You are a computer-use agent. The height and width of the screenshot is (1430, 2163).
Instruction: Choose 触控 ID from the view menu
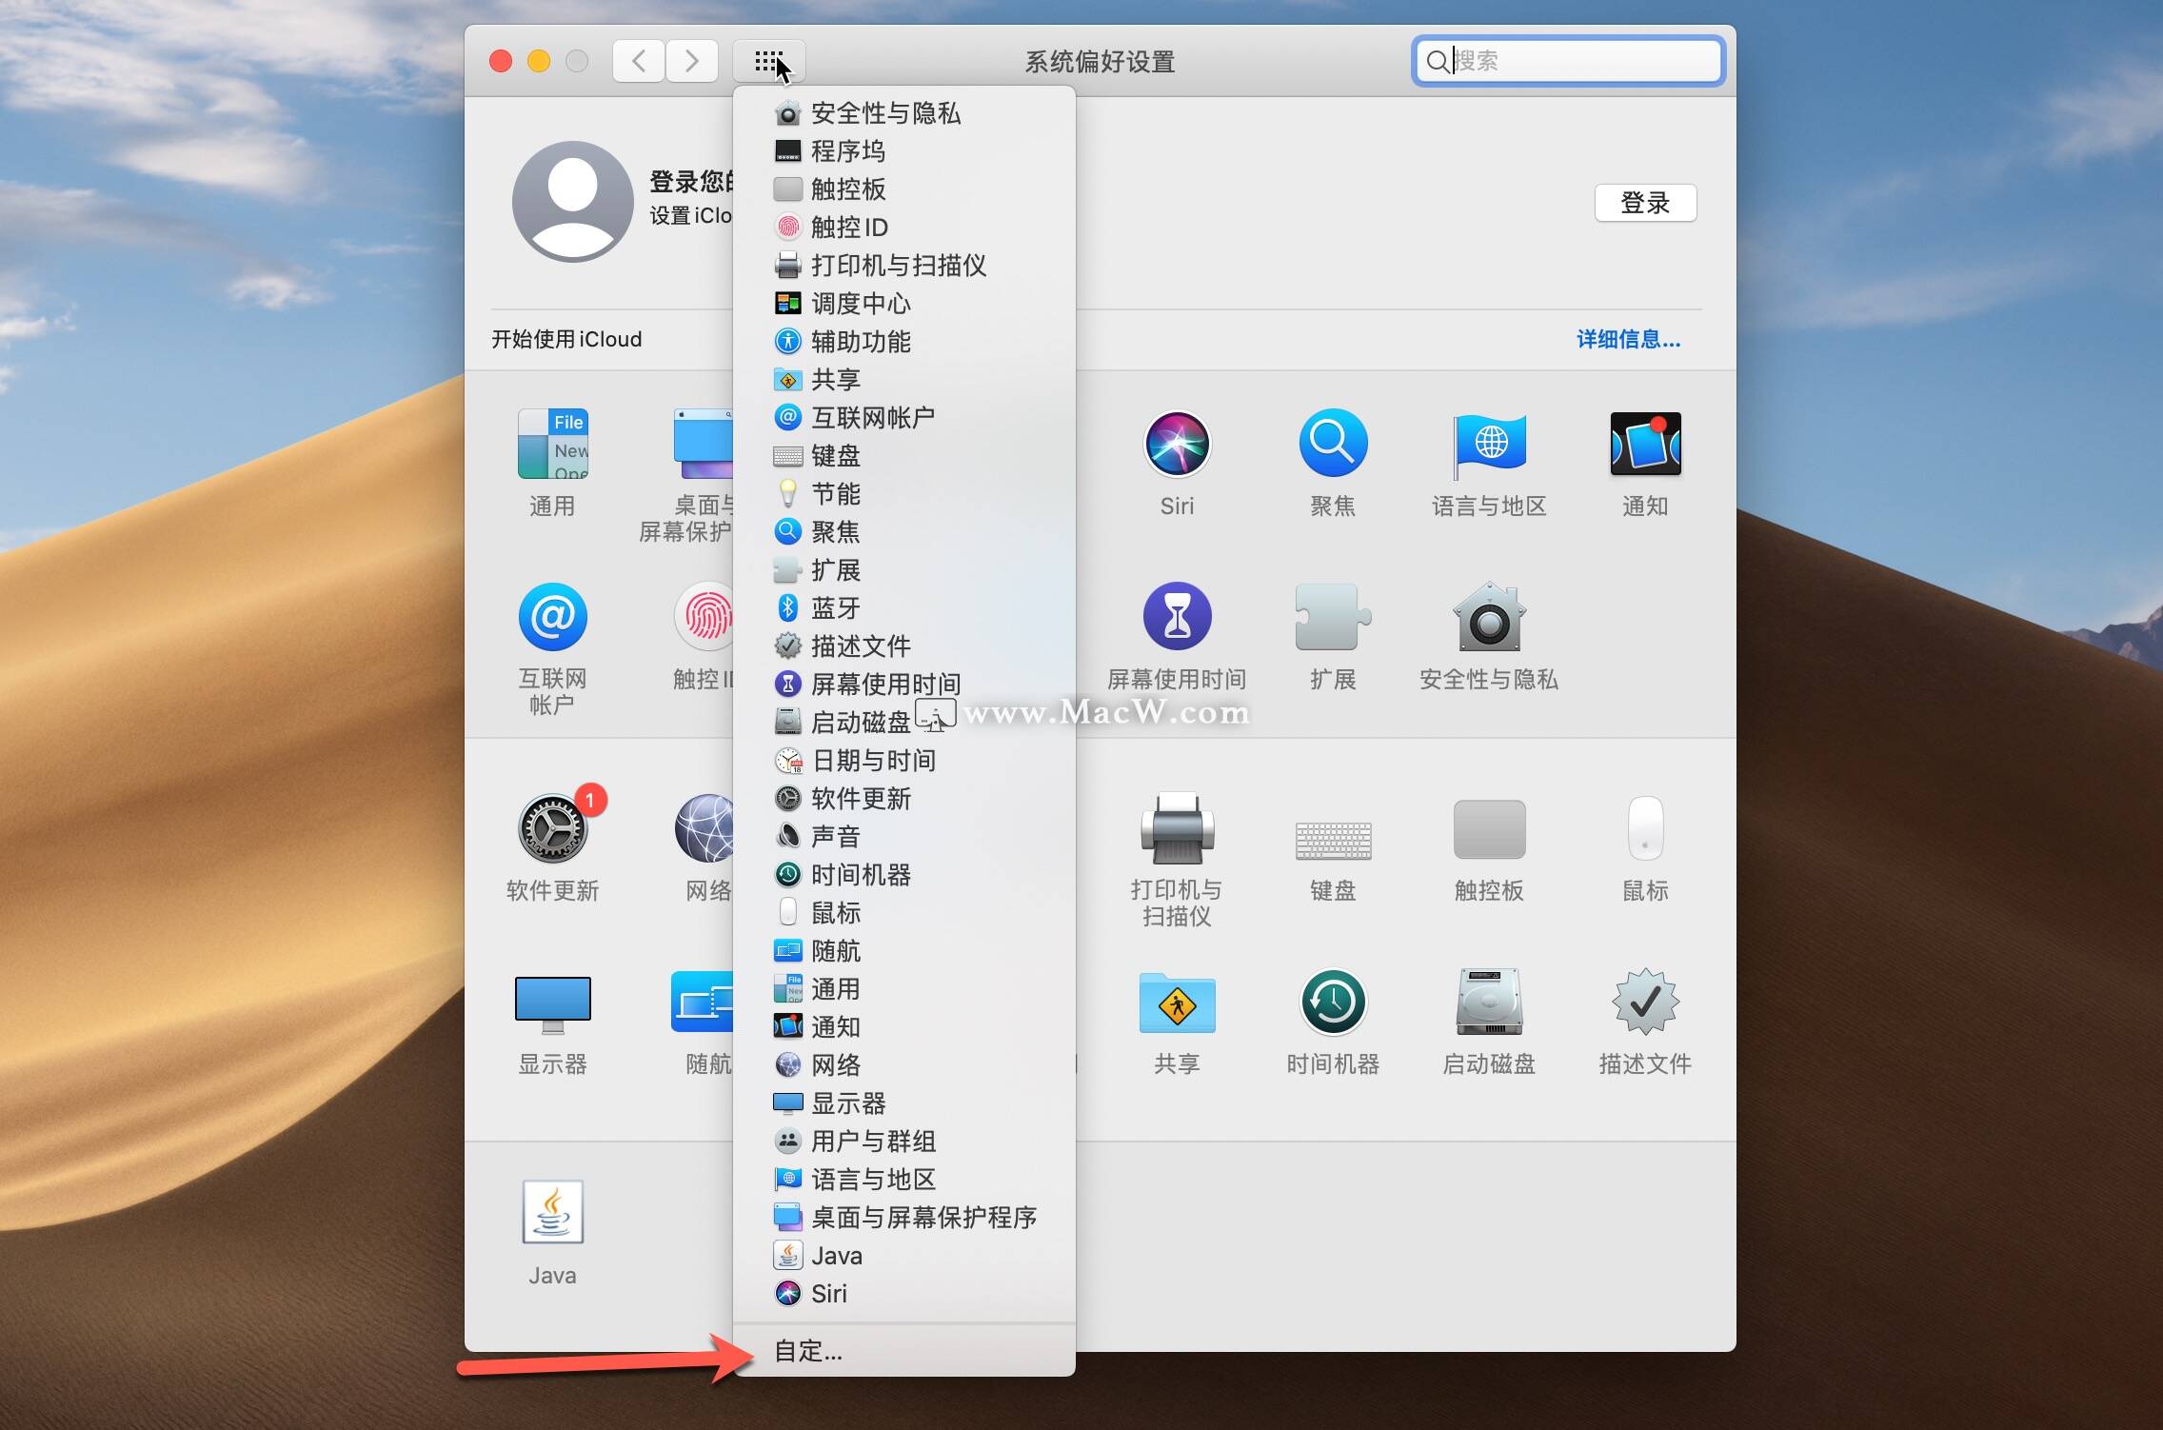point(848,228)
